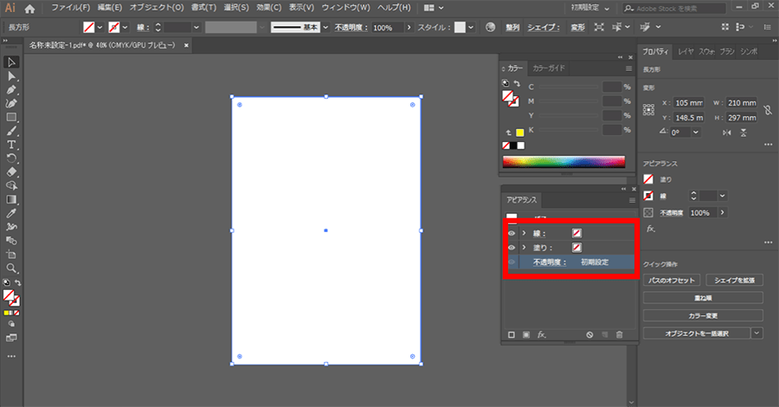Screen dimensions: 779x407
Task: Pick the Rectangle tool
Action: (12, 117)
